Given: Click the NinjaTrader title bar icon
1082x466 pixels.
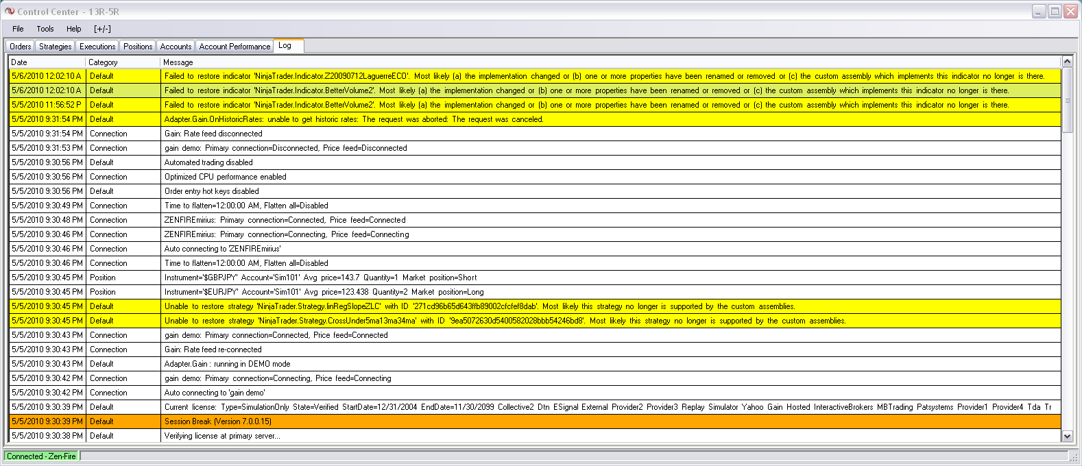Looking at the screenshot, I should click(x=10, y=12).
